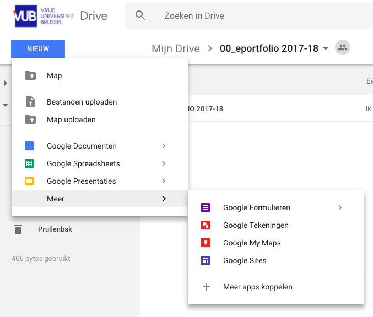Click the Google My Maps pin icon
The width and height of the screenshot is (373, 317).
click(x=206, y=243)
